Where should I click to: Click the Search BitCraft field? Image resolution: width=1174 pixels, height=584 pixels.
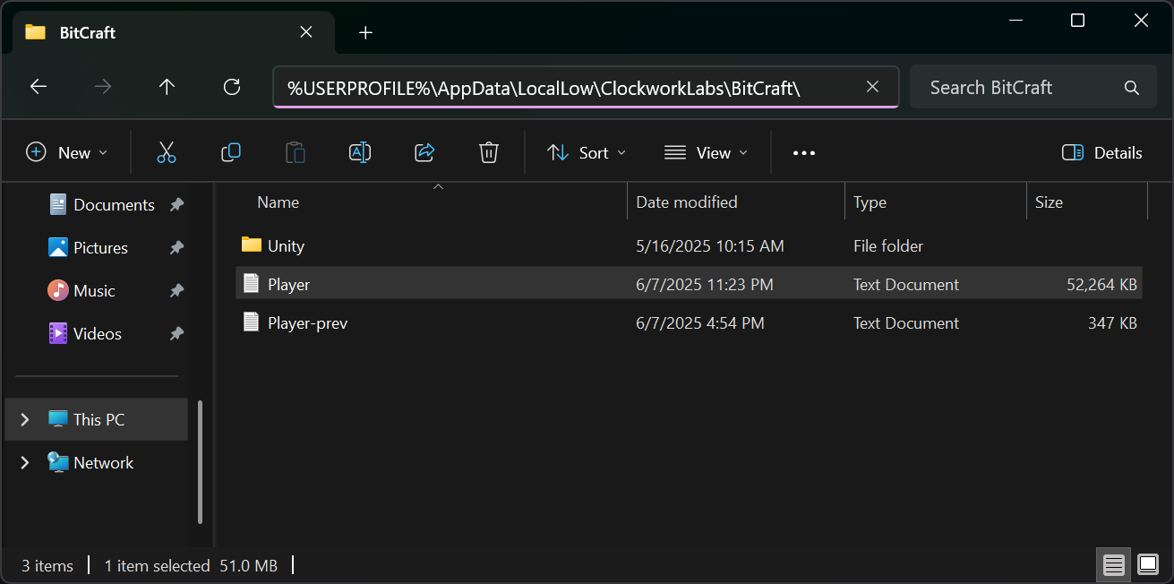(x=1021, y=88)
